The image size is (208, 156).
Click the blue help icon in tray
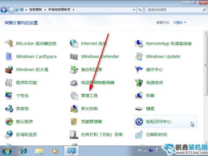(151, 150)
